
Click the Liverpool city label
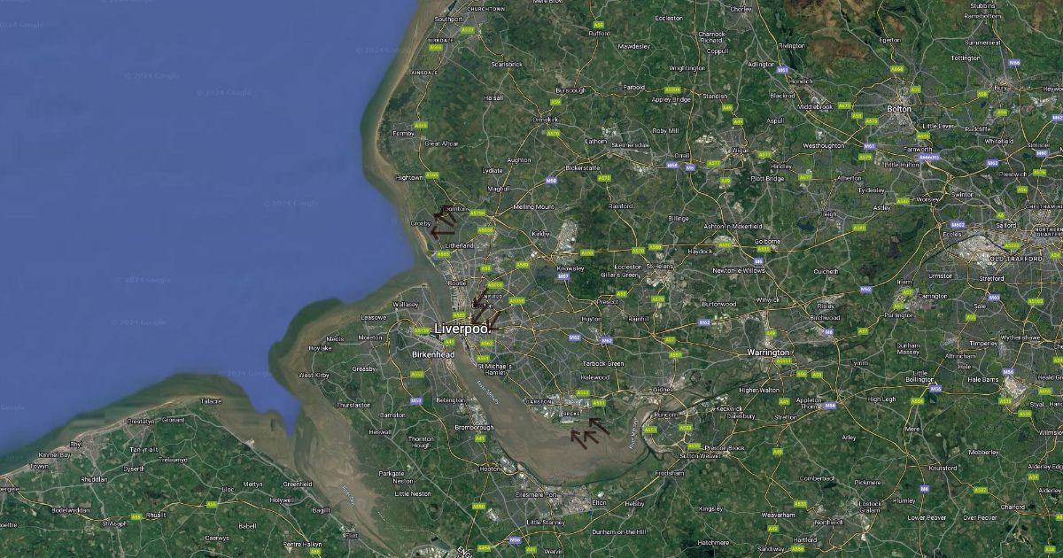(462, 329)
